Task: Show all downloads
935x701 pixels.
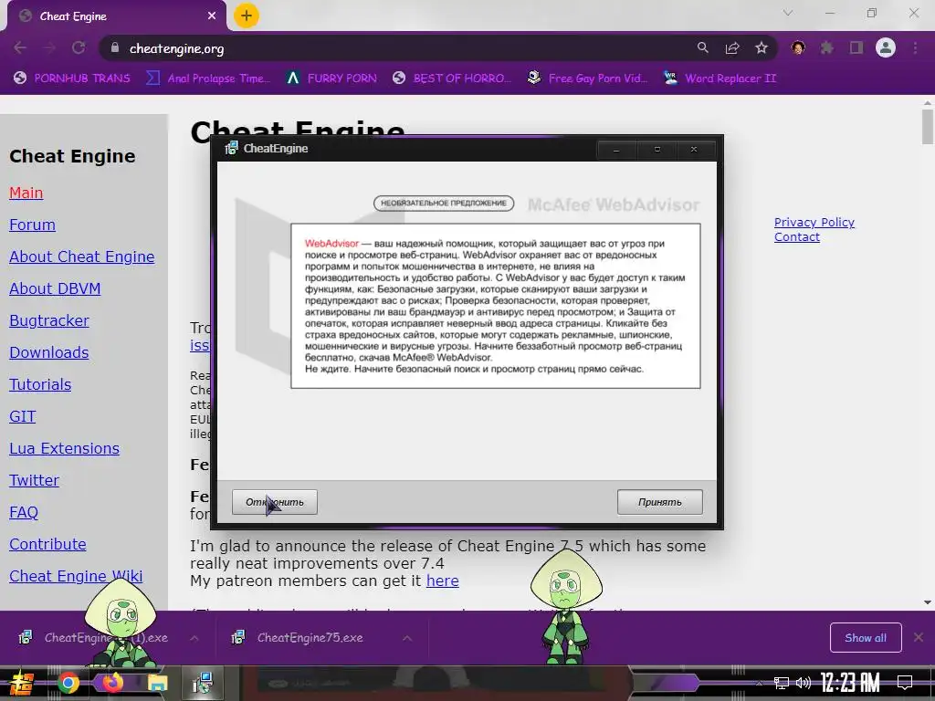Action: 866,638
